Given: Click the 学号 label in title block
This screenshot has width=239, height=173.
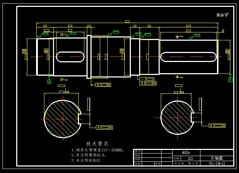Looking at the screenshot, I should tap(158, 164).
